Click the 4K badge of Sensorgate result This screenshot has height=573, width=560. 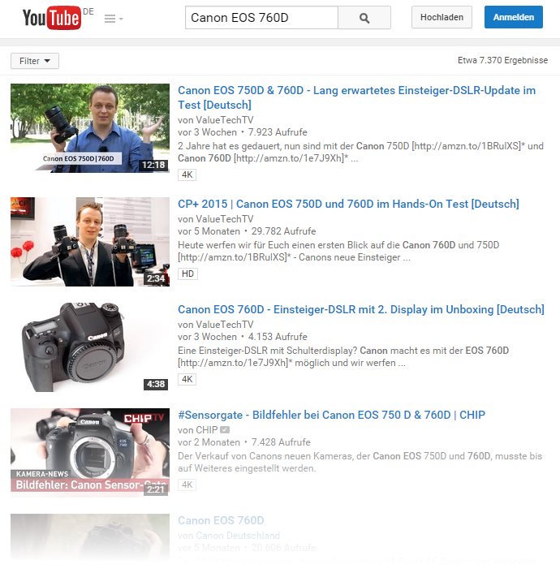click(187, 485)
